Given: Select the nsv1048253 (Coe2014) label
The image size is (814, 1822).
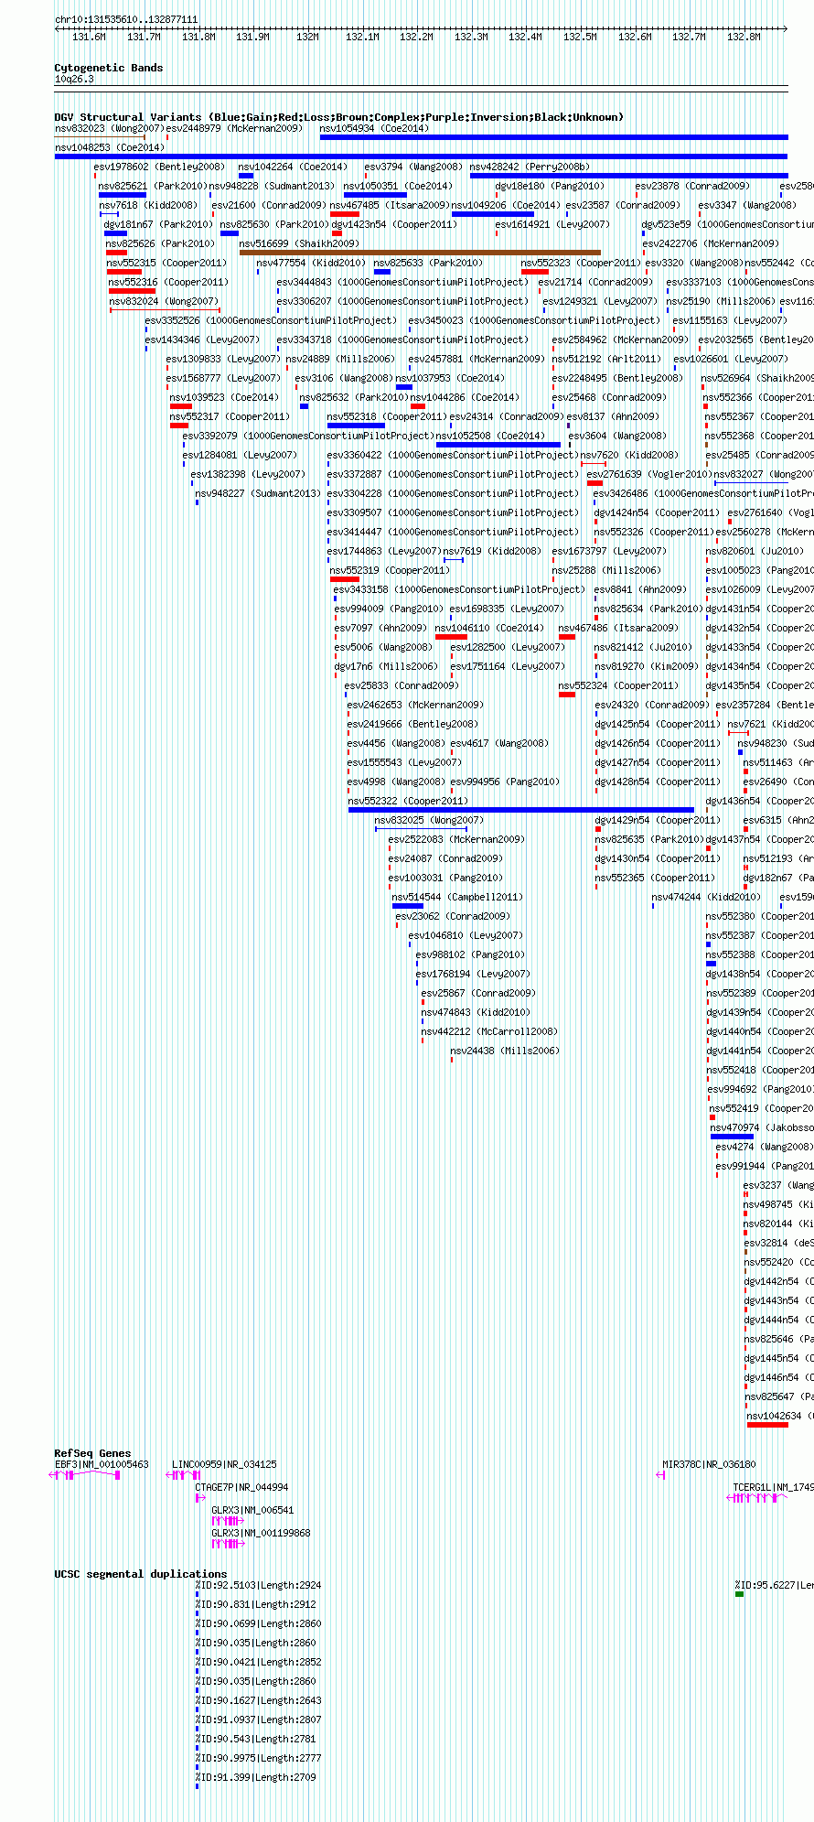Looking at the screenshot, I should pyautogui.click(x=110, y=147).
